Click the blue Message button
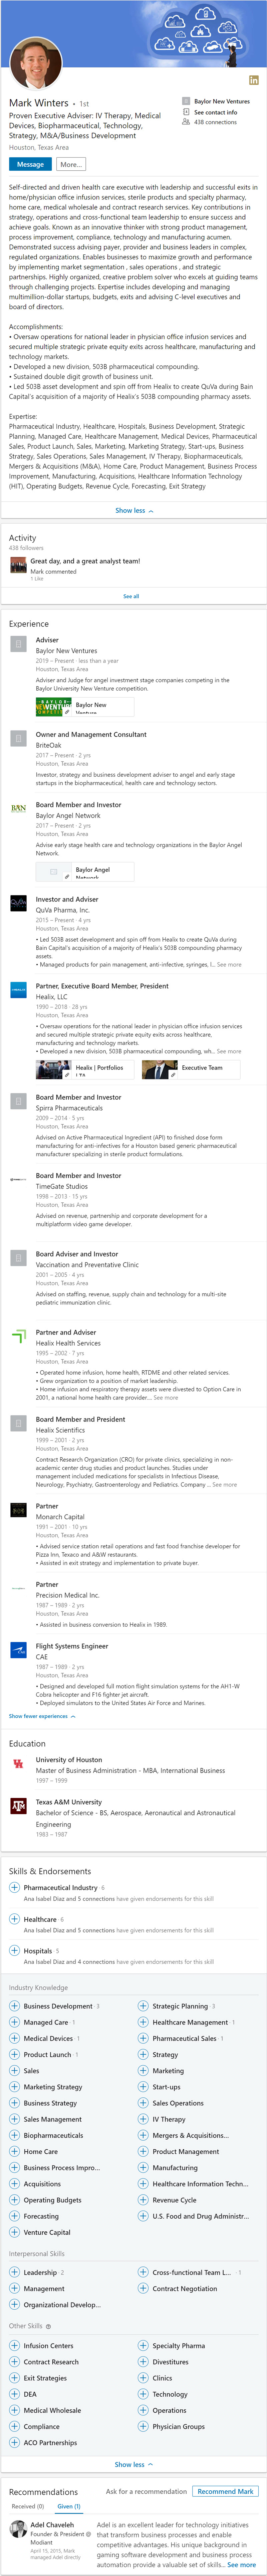This screenshot has height=2576, width=267. click(x=30, y=164)
